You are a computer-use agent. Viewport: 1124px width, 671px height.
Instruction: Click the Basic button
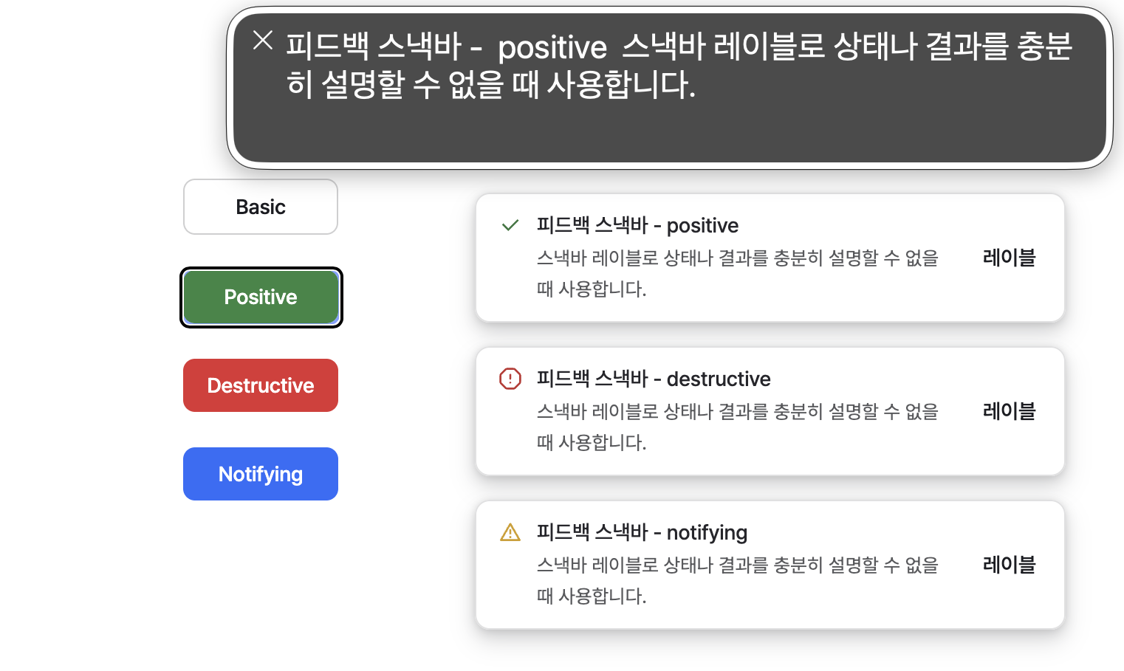coord(261,207)
